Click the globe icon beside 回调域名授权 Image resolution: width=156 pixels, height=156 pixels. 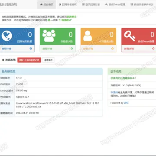coord(60,4)
